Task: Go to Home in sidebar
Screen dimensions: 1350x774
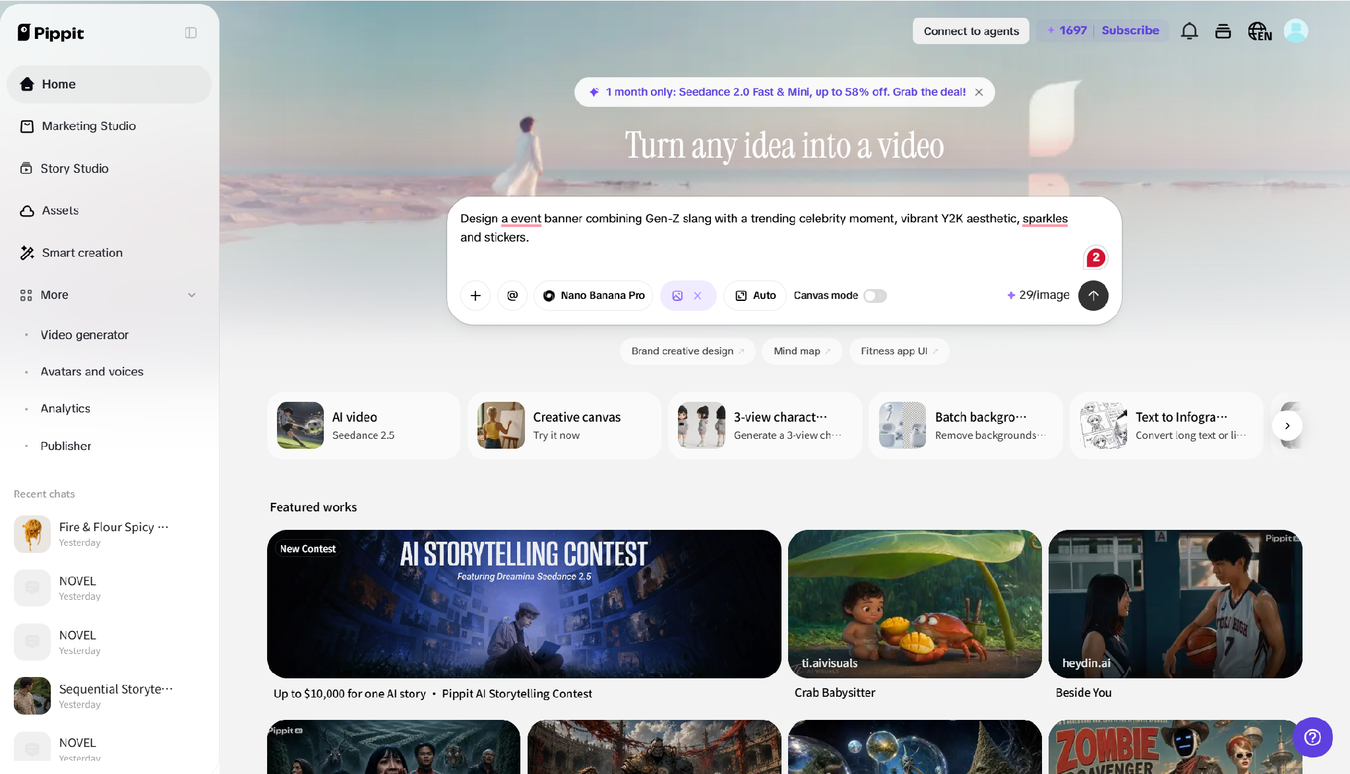Action: pos(109,84)
